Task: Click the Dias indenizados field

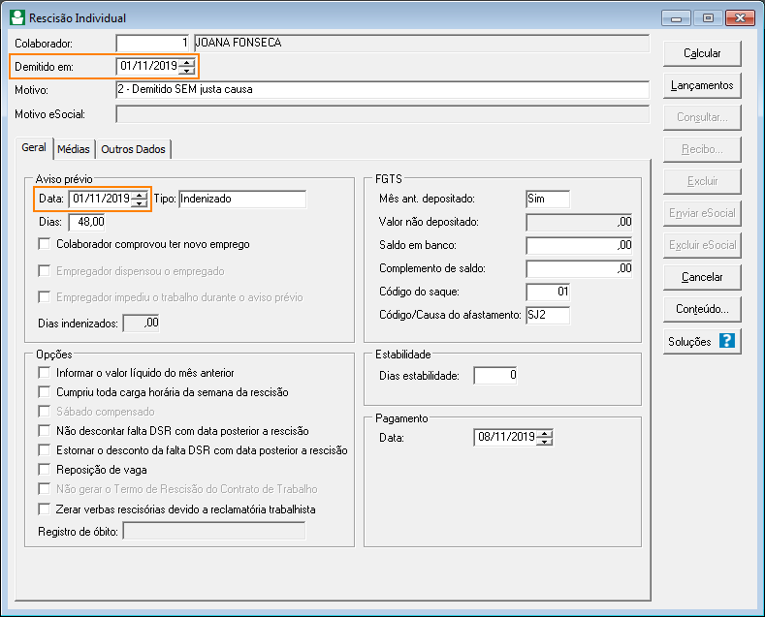Action: pos(141,324)
